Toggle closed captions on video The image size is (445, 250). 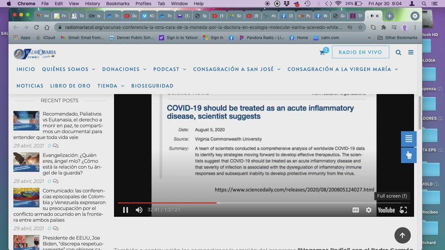(x=356, y=210)
